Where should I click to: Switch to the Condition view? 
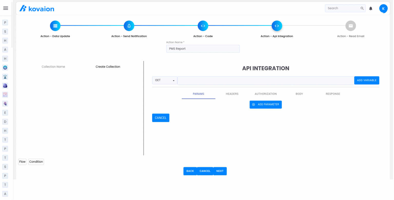point(36,162)
